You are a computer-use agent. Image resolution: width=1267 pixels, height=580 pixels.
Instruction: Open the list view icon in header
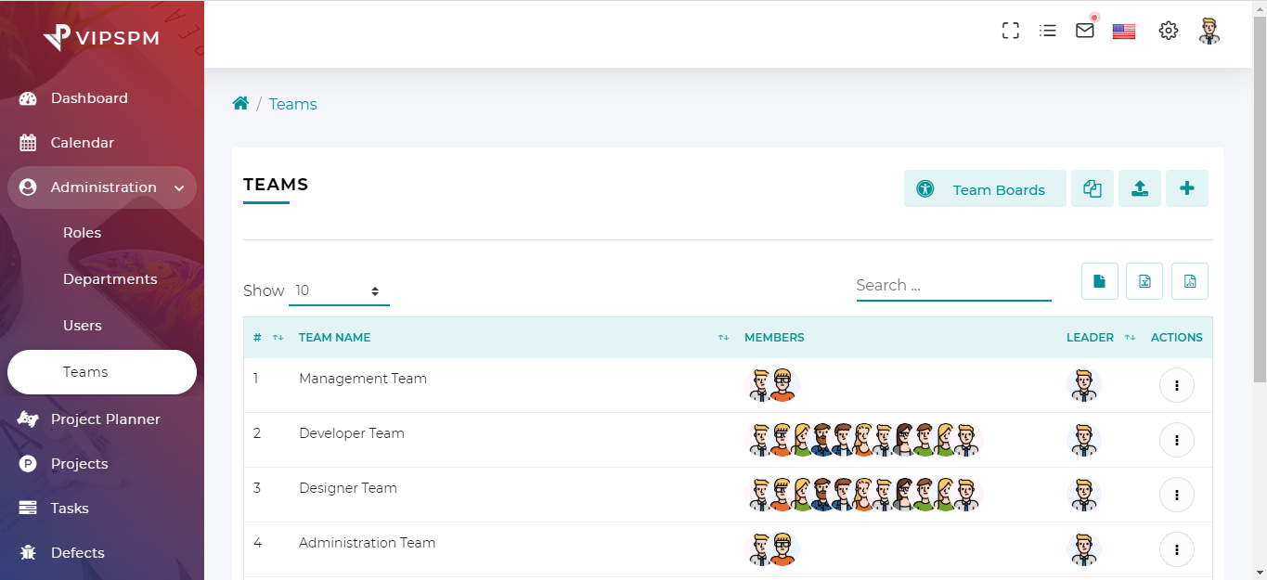coord(1048,31)
